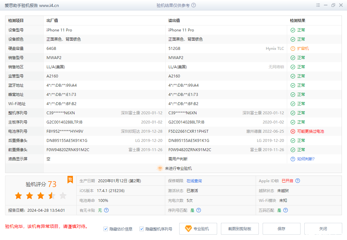
Task: Click the 验机评分 73 score
Action: (x=41, y=184)
